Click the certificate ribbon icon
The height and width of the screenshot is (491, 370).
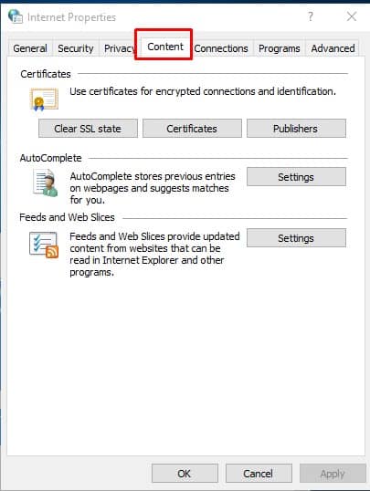click(x=44, y=99)
